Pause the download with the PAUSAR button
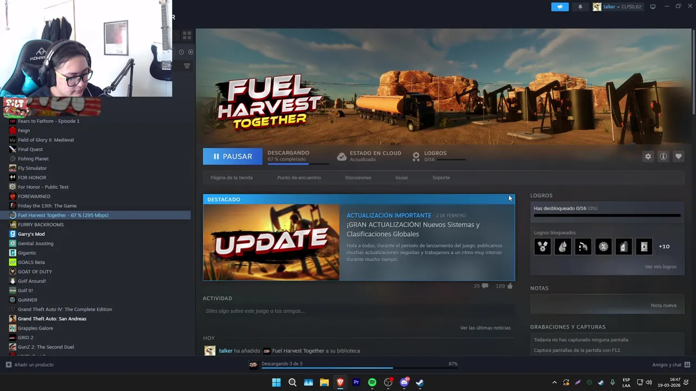The height and width of the screenshot is (391, 696). click(232, 156)
